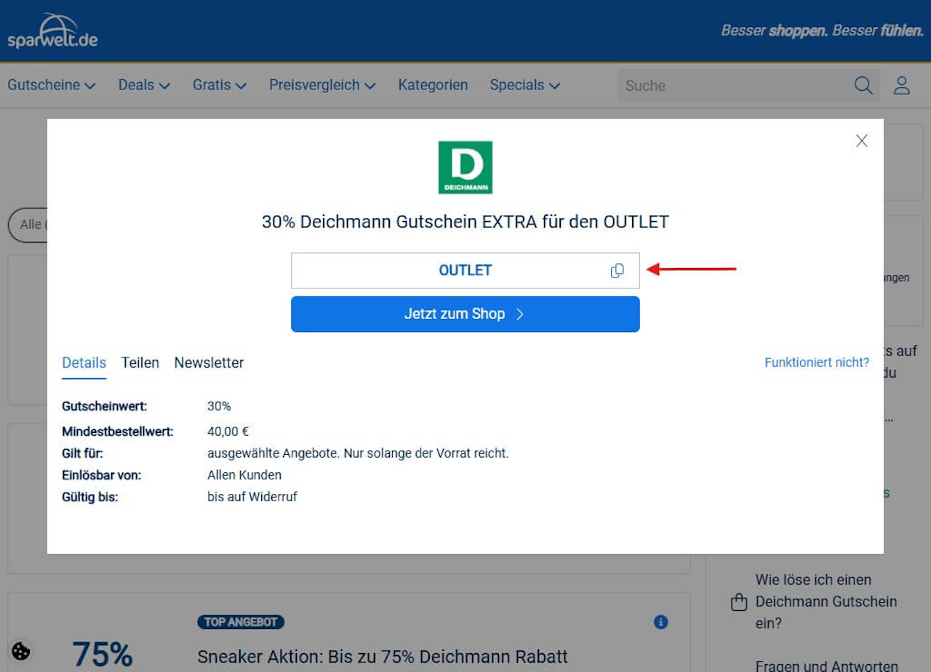Click the Deichmann logo in the popup
Screen dimensions: 931x672
pos(465,167)
